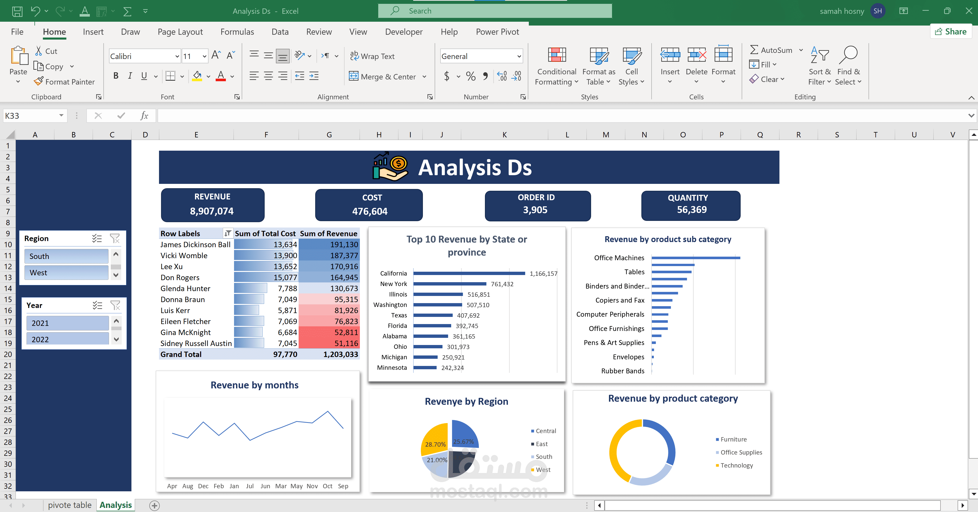Toggle align right
The image size is (978, 512).
click(283, 76)
